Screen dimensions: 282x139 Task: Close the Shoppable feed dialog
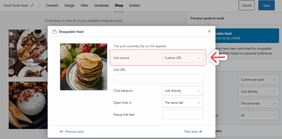[x=209, y=32]
